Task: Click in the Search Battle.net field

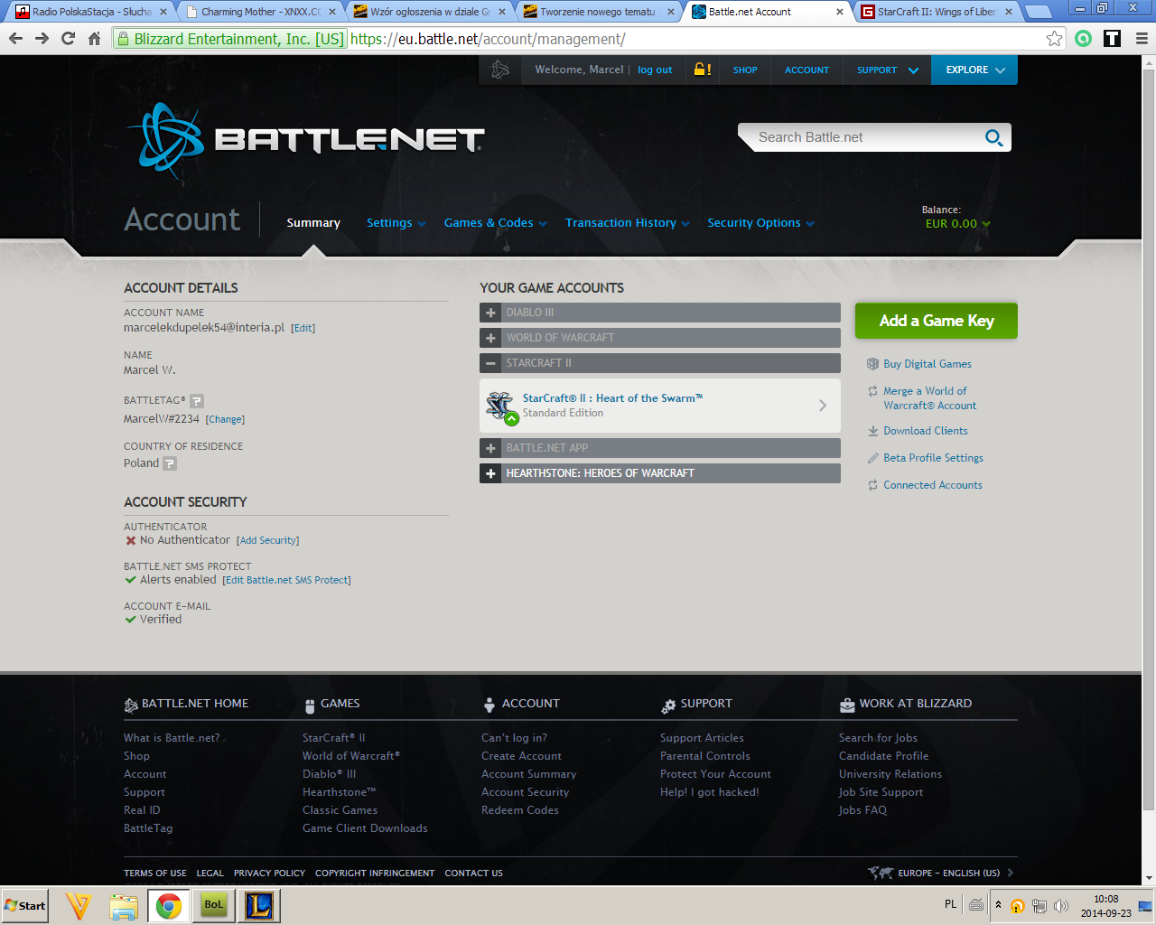Action: pyautogui.click(x=867, y=137)
